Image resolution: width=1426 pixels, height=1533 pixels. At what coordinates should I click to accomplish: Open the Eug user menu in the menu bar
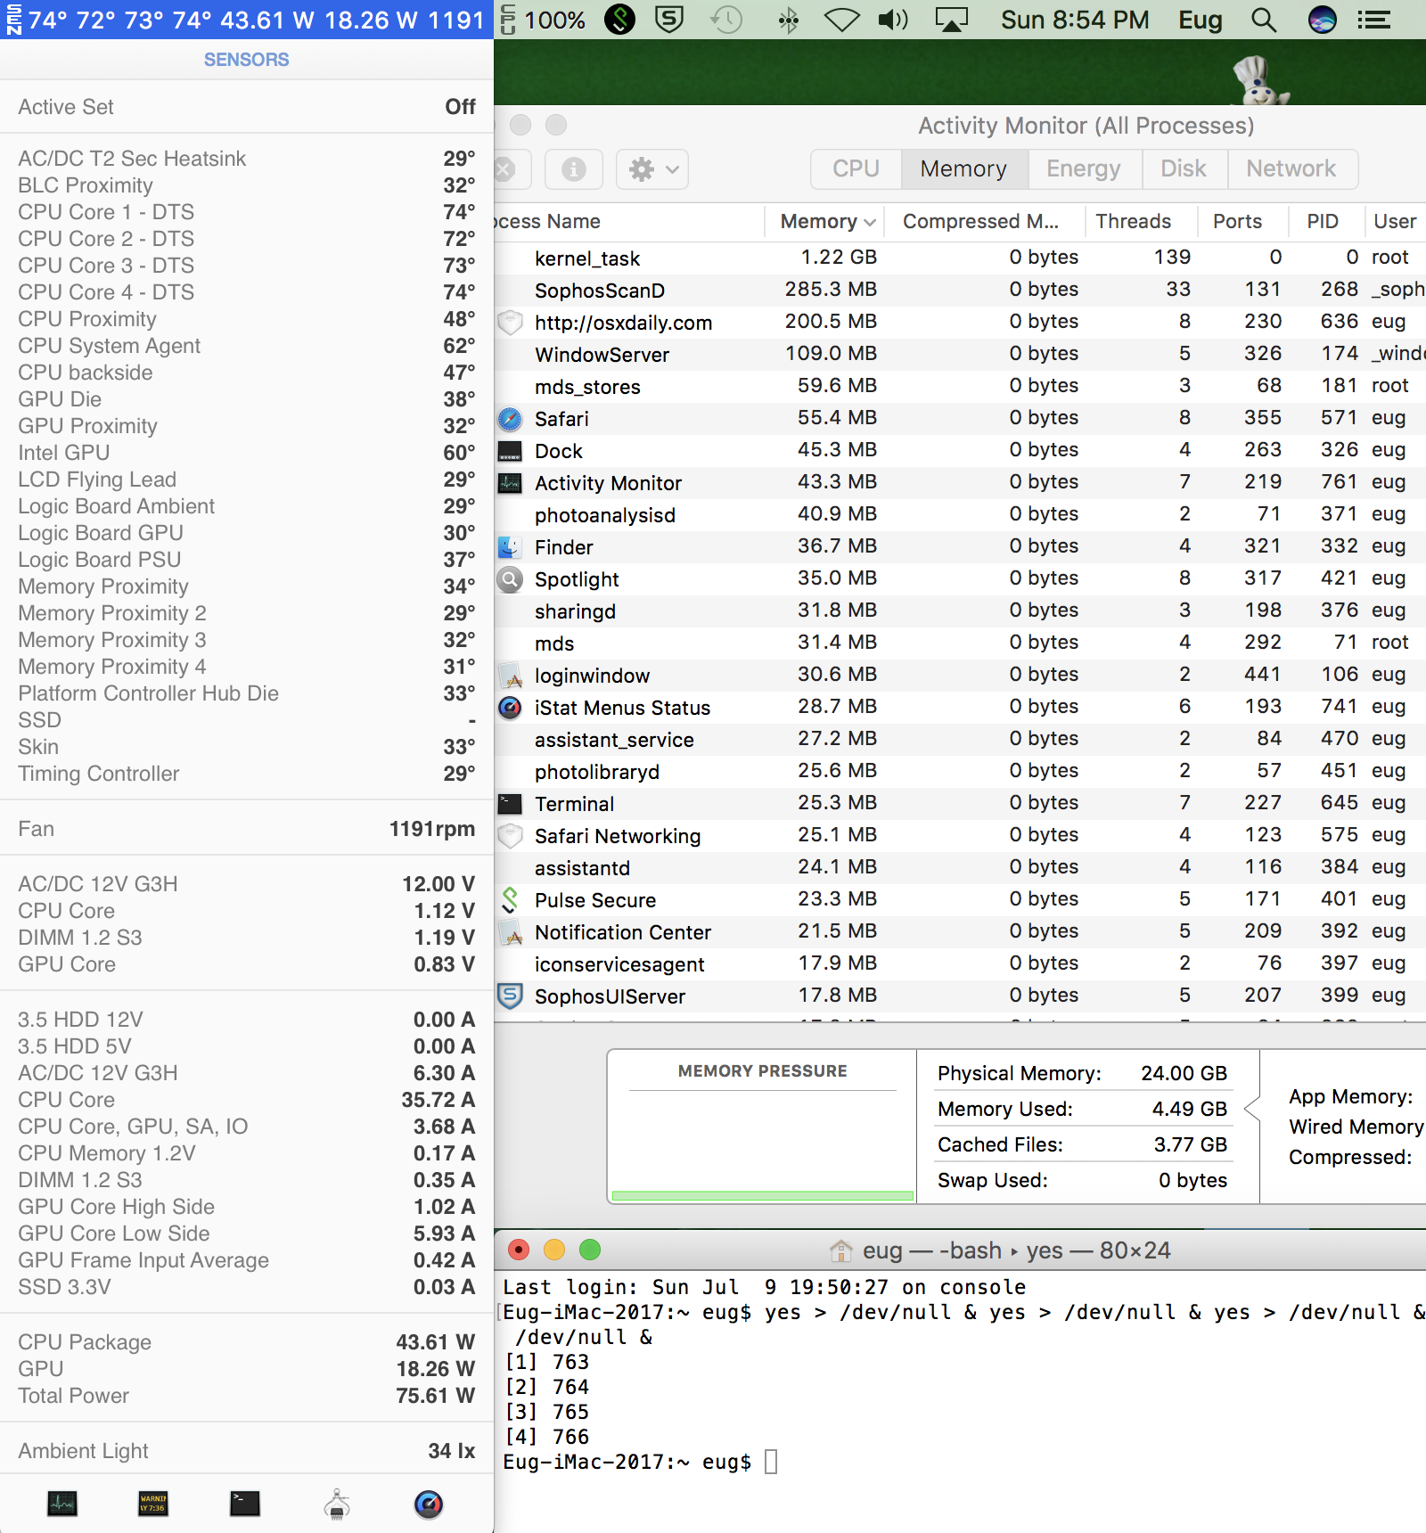coord(1200,20)
